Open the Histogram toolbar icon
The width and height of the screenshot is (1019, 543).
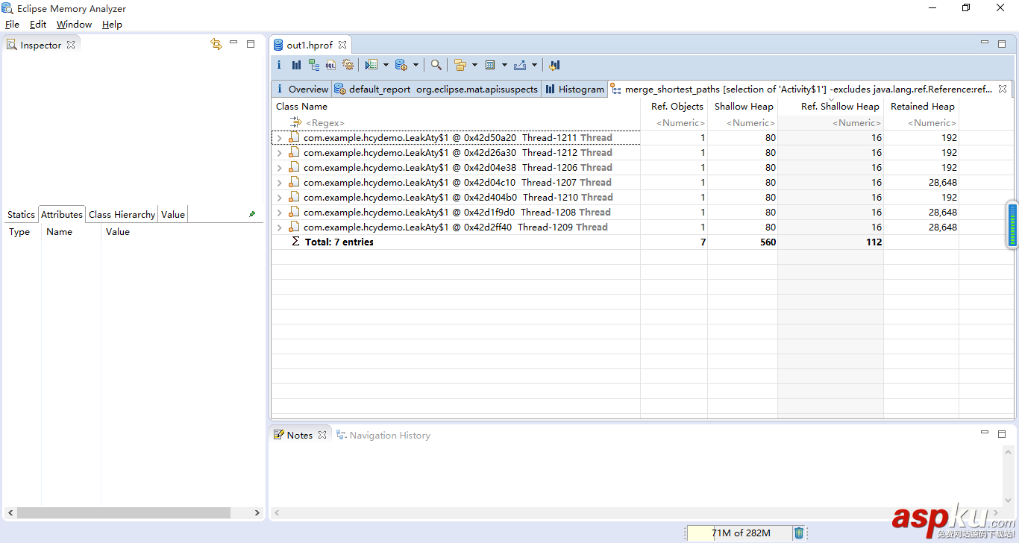pos(296,65)
